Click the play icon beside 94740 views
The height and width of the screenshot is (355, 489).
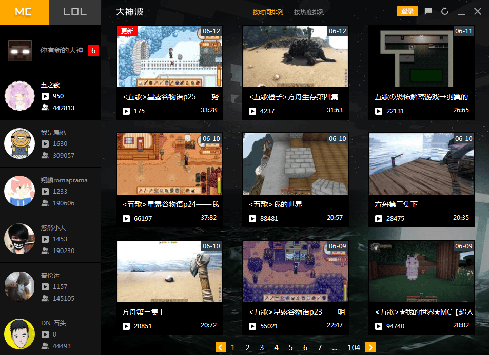(x=379, y=326)
